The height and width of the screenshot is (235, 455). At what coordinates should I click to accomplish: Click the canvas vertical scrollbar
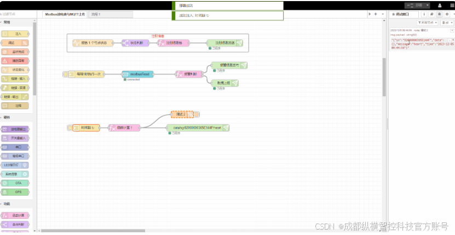click(x=384, y=77)
